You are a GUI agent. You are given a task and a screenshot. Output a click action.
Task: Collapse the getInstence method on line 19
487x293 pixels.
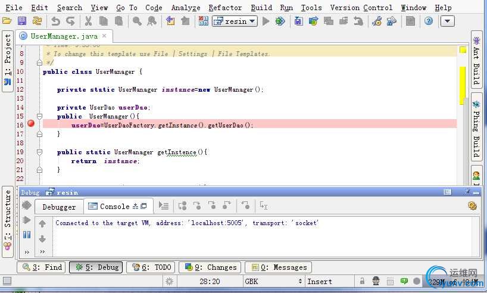click(x=39, y=152)
